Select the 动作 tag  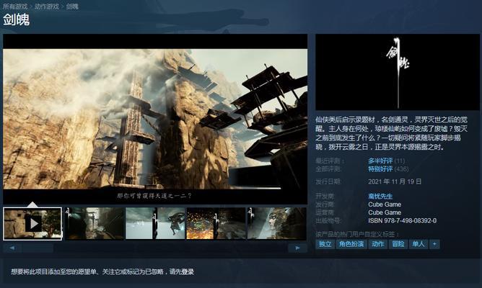click(378, 244)
